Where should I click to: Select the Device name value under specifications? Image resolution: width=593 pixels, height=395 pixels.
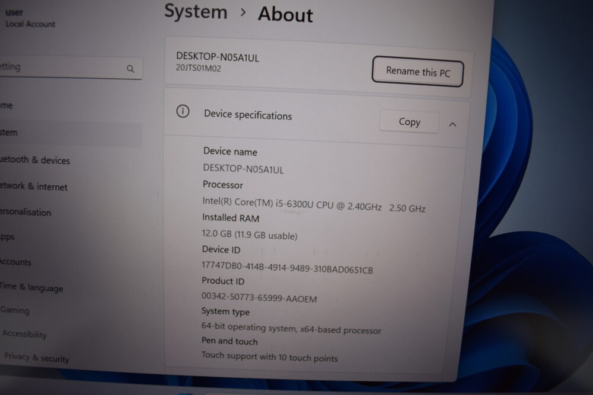(x=243, y=169)
